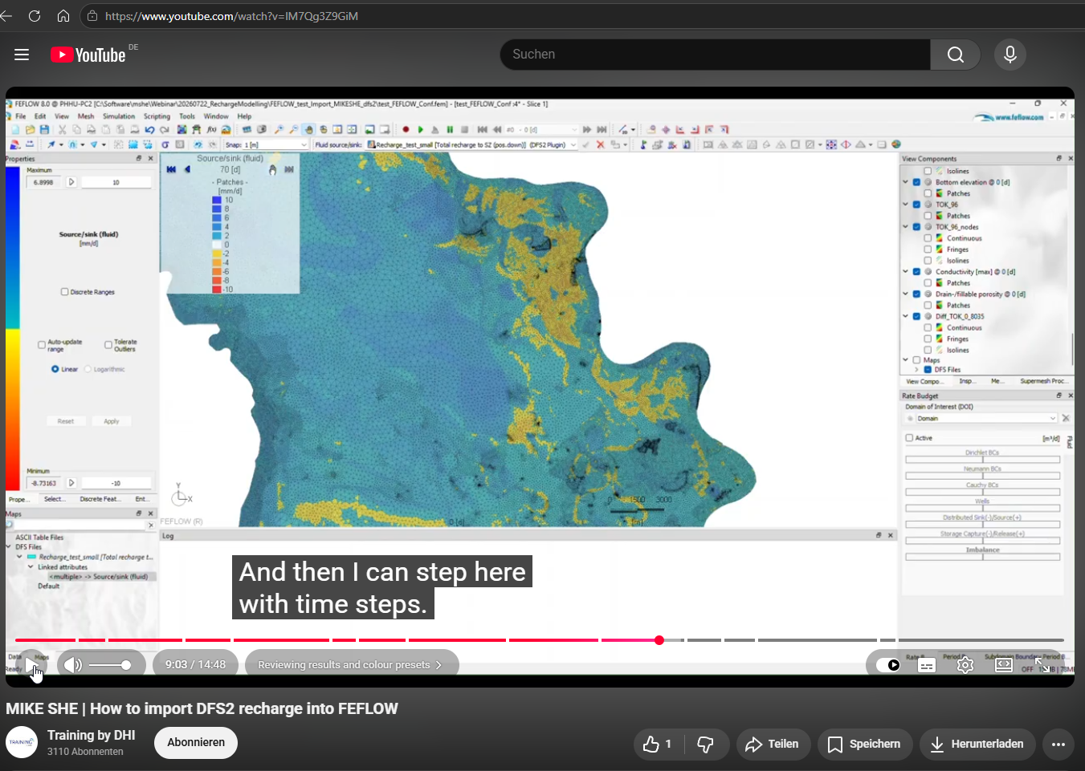Image resolution: width=1085 pixels, height=771 pixels.
Task: Click Herunterladen download button
Action: tap(977, 745)
